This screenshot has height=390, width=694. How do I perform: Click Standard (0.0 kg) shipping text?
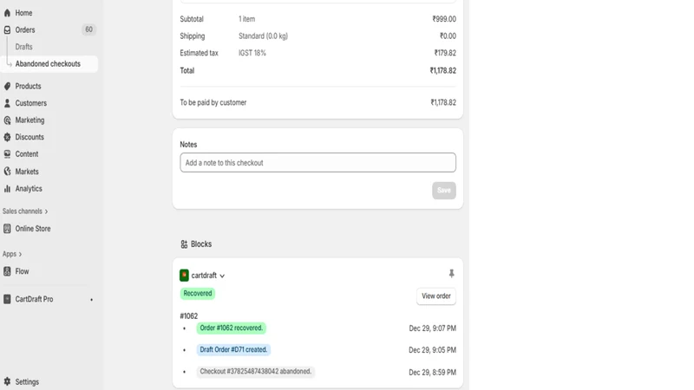264,36
